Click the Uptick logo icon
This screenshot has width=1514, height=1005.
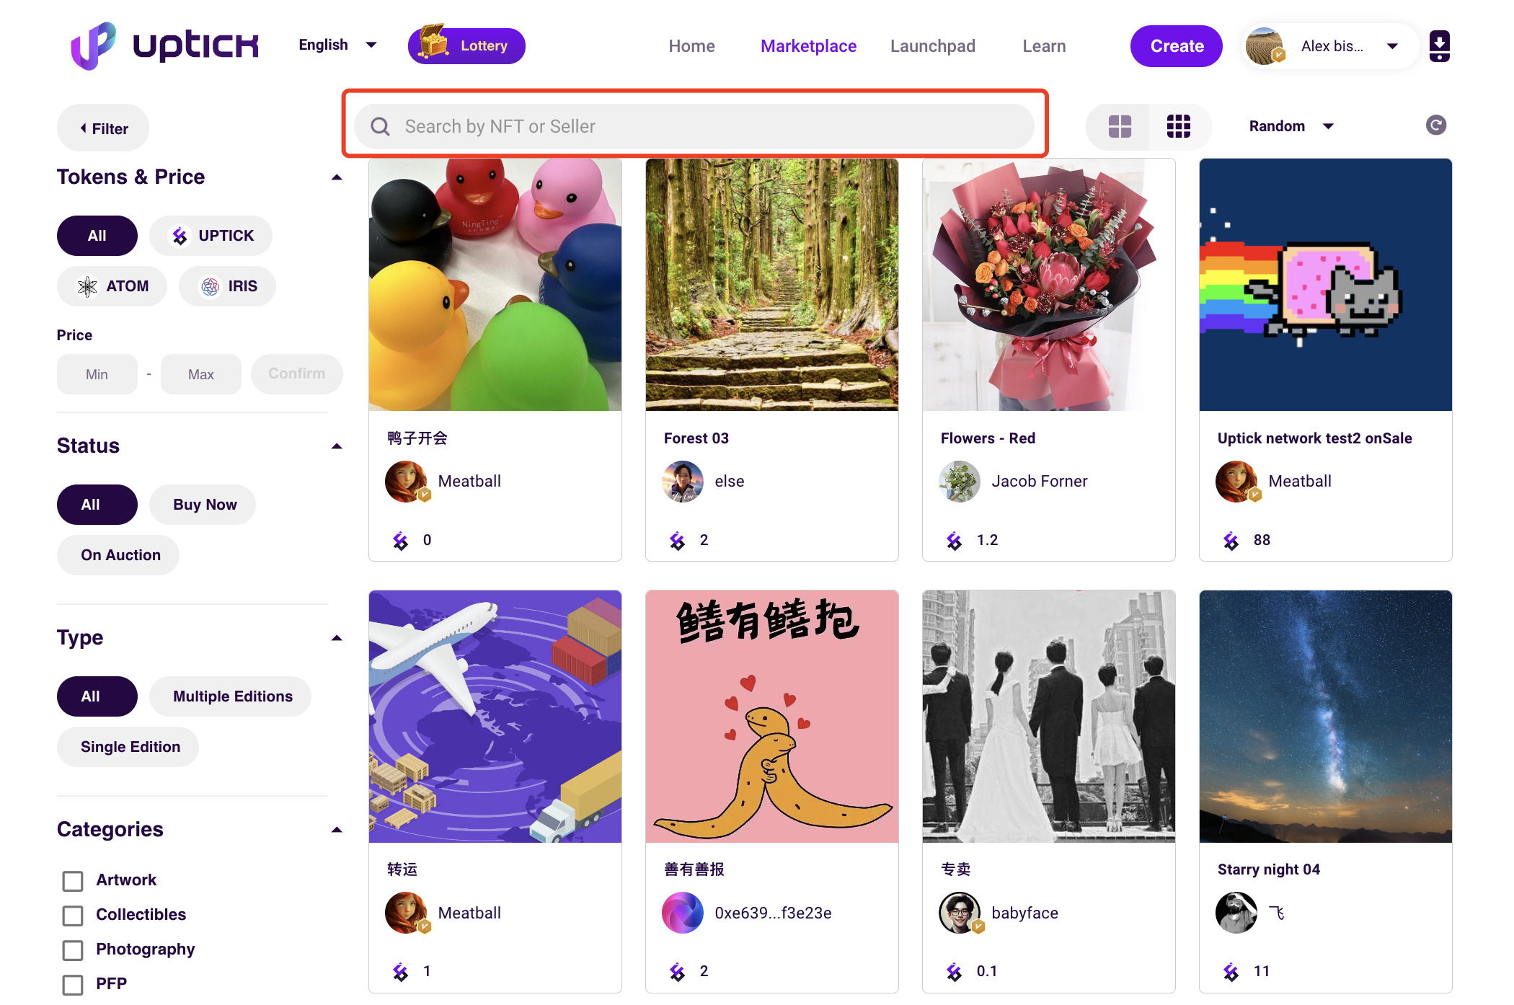[x=94, y=45]
